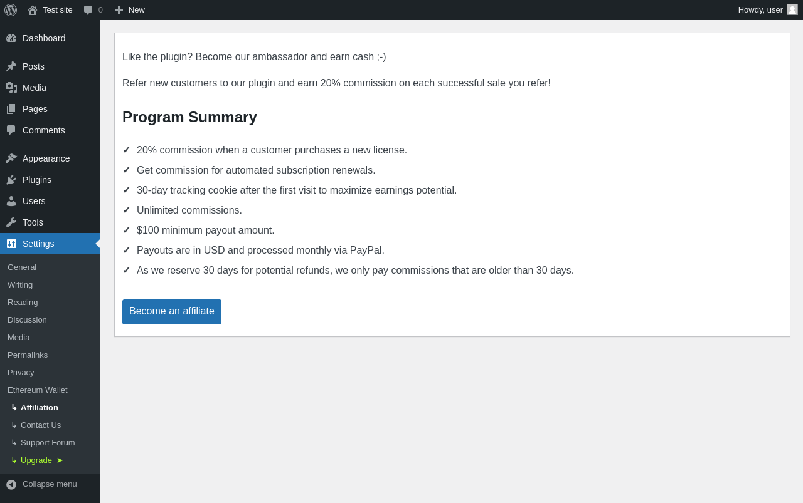Click the Users person icon
Screen dimensions: 803x503
pyautogui.click(x=11, y=201)
